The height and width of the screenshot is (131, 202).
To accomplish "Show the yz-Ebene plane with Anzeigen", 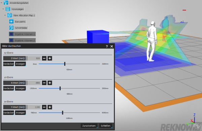I will pos(20,88).
